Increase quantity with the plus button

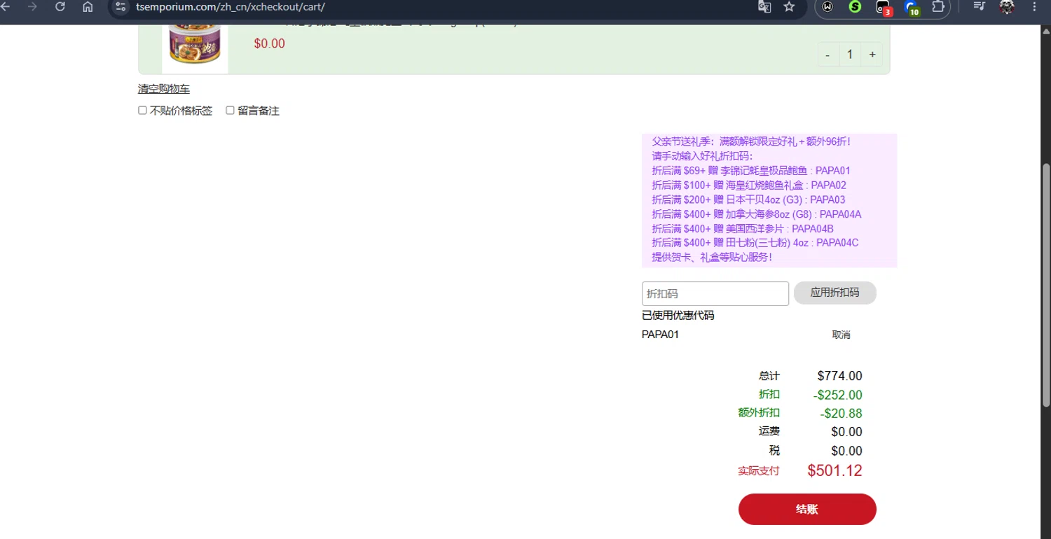tap(872, 55)
